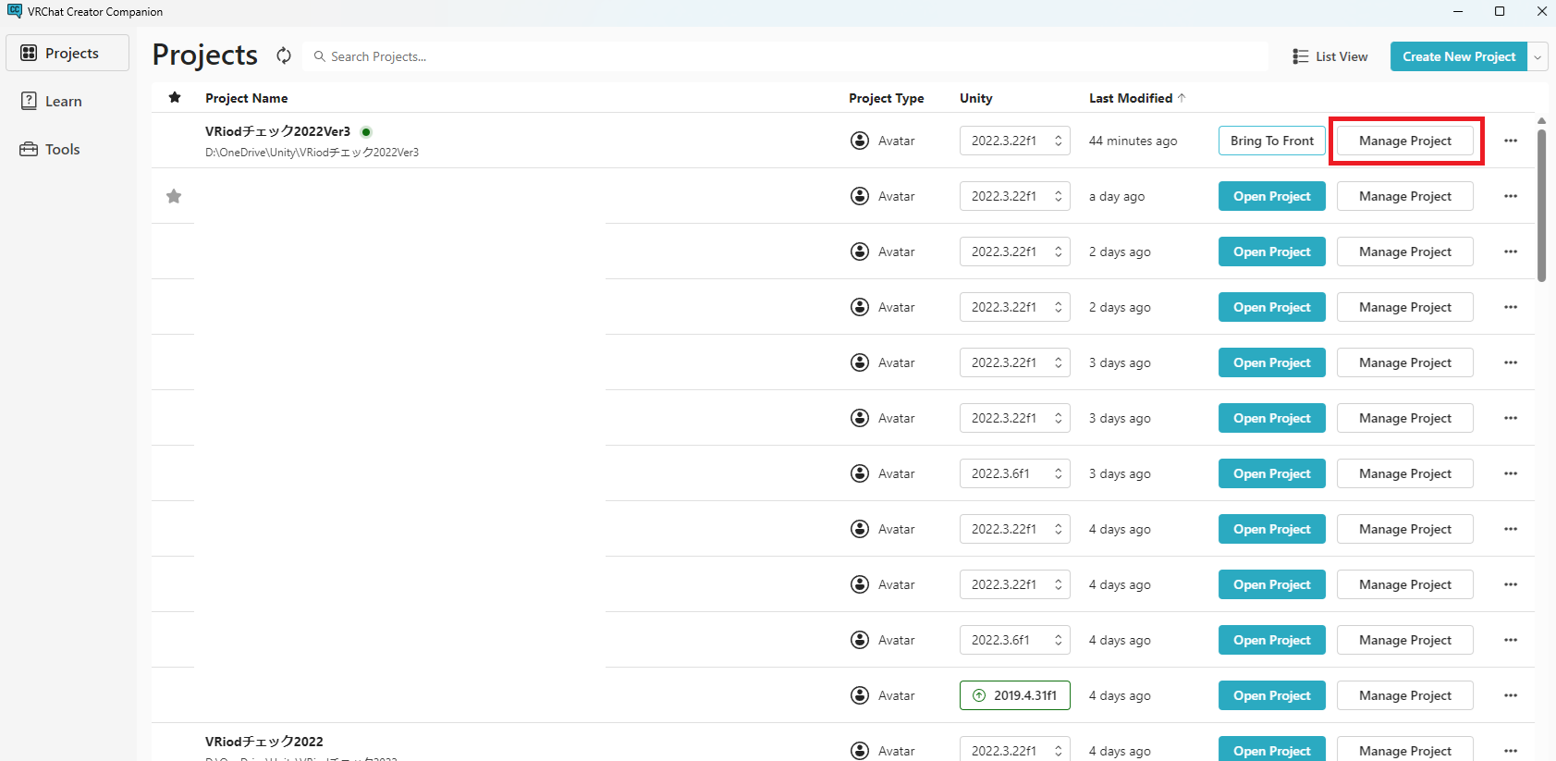Sort by Project Name column header
The height and width of the screenshot is (761, 1556).
pyautogui.click(x=246, y=98)
